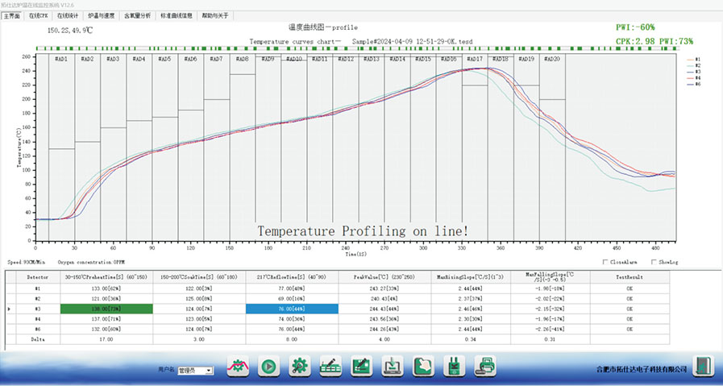Open the gear settings icon in bottom toolbar

299,365
